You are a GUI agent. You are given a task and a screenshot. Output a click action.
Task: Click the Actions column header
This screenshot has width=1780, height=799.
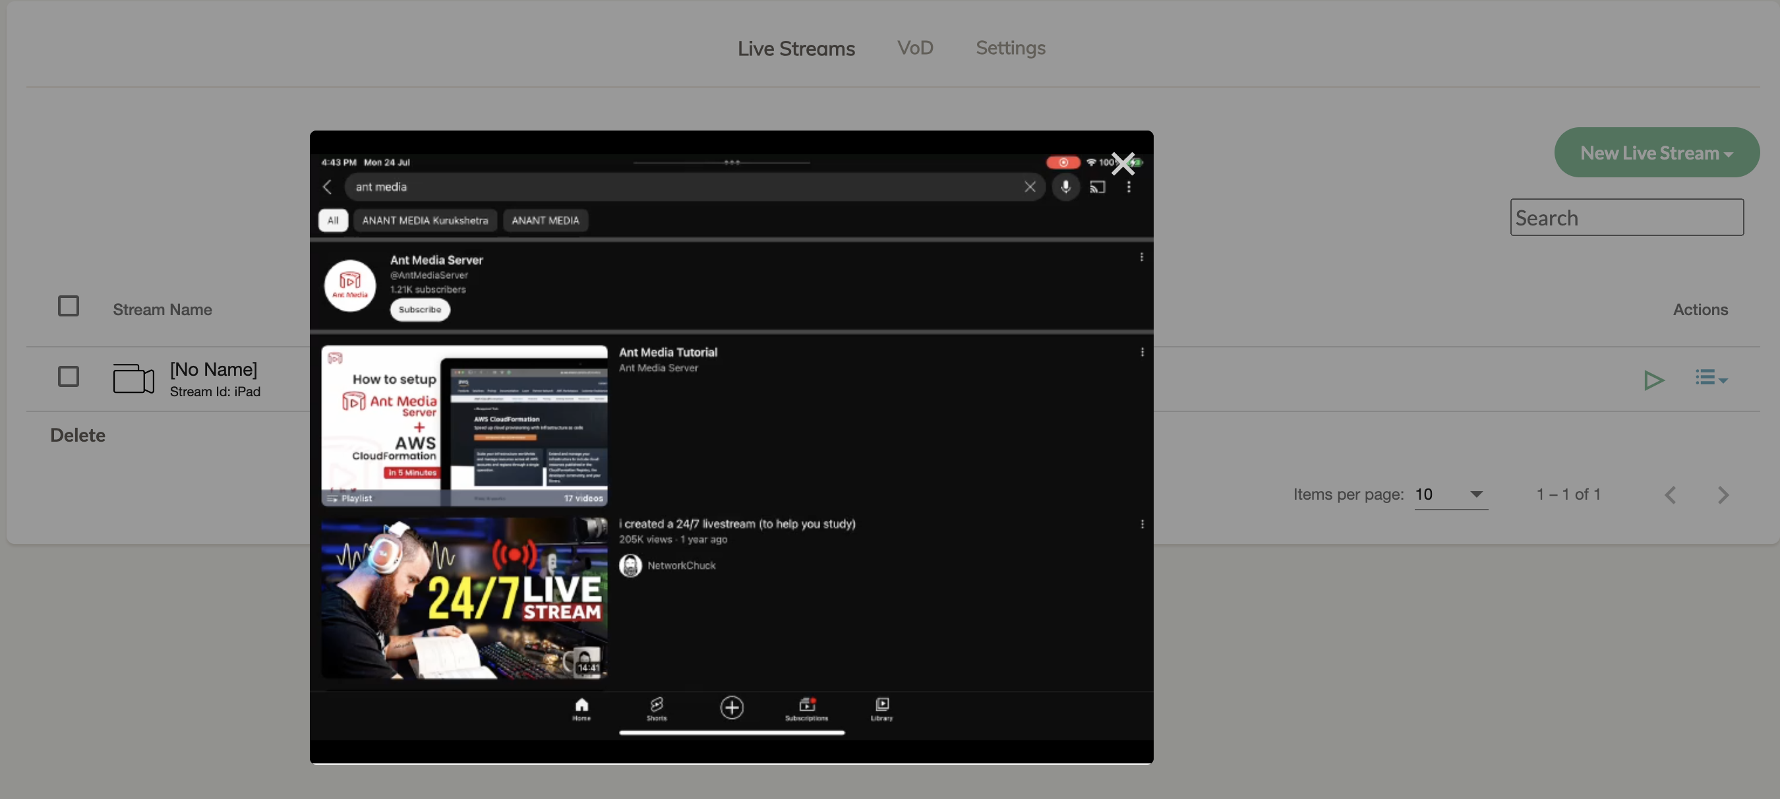[x=1700, y=309]
